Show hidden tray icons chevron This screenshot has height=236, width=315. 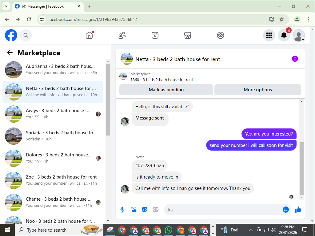click(251, 230)
